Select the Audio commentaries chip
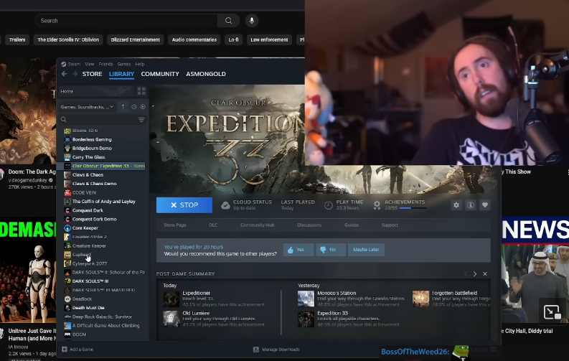Viewport: 569px width, 361px height. (x=194, y=40)
